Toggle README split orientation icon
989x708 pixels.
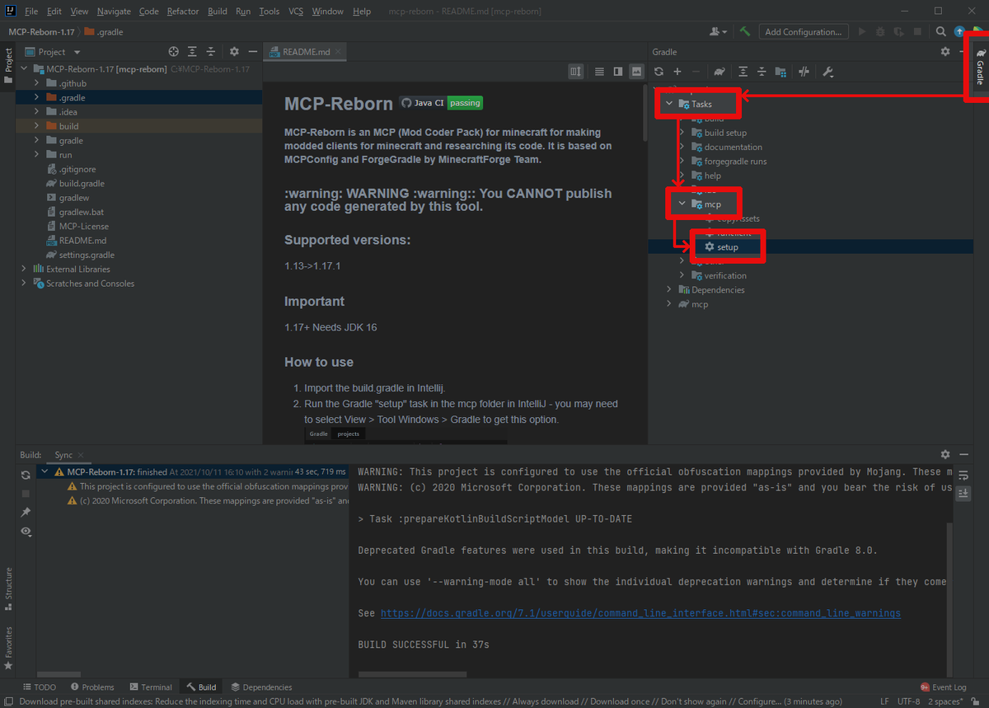[576, 72]
